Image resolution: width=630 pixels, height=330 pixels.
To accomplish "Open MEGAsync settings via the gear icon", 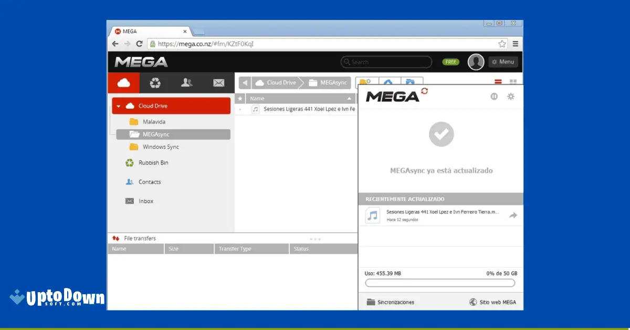I will coord(510,96).
